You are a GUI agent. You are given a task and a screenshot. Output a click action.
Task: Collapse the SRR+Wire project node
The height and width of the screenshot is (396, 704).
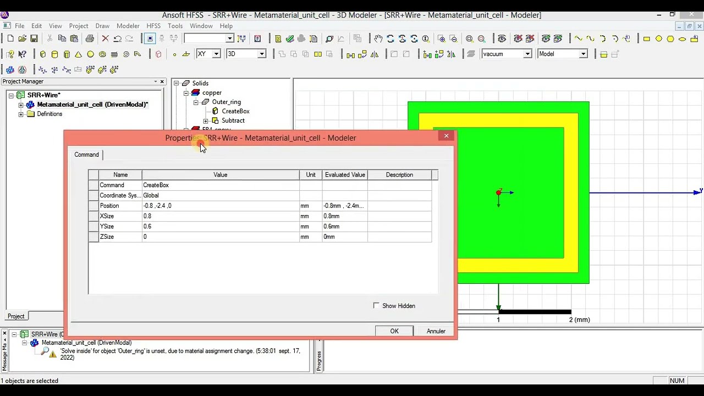[11, 96]
